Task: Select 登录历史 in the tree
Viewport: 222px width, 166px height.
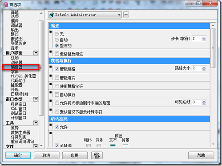Action: 19,43
